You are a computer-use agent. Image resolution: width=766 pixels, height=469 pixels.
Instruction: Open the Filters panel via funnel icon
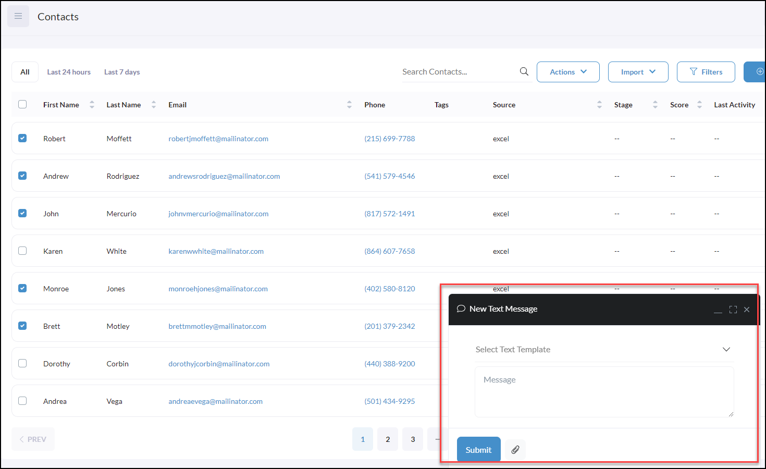pos(706,71)
